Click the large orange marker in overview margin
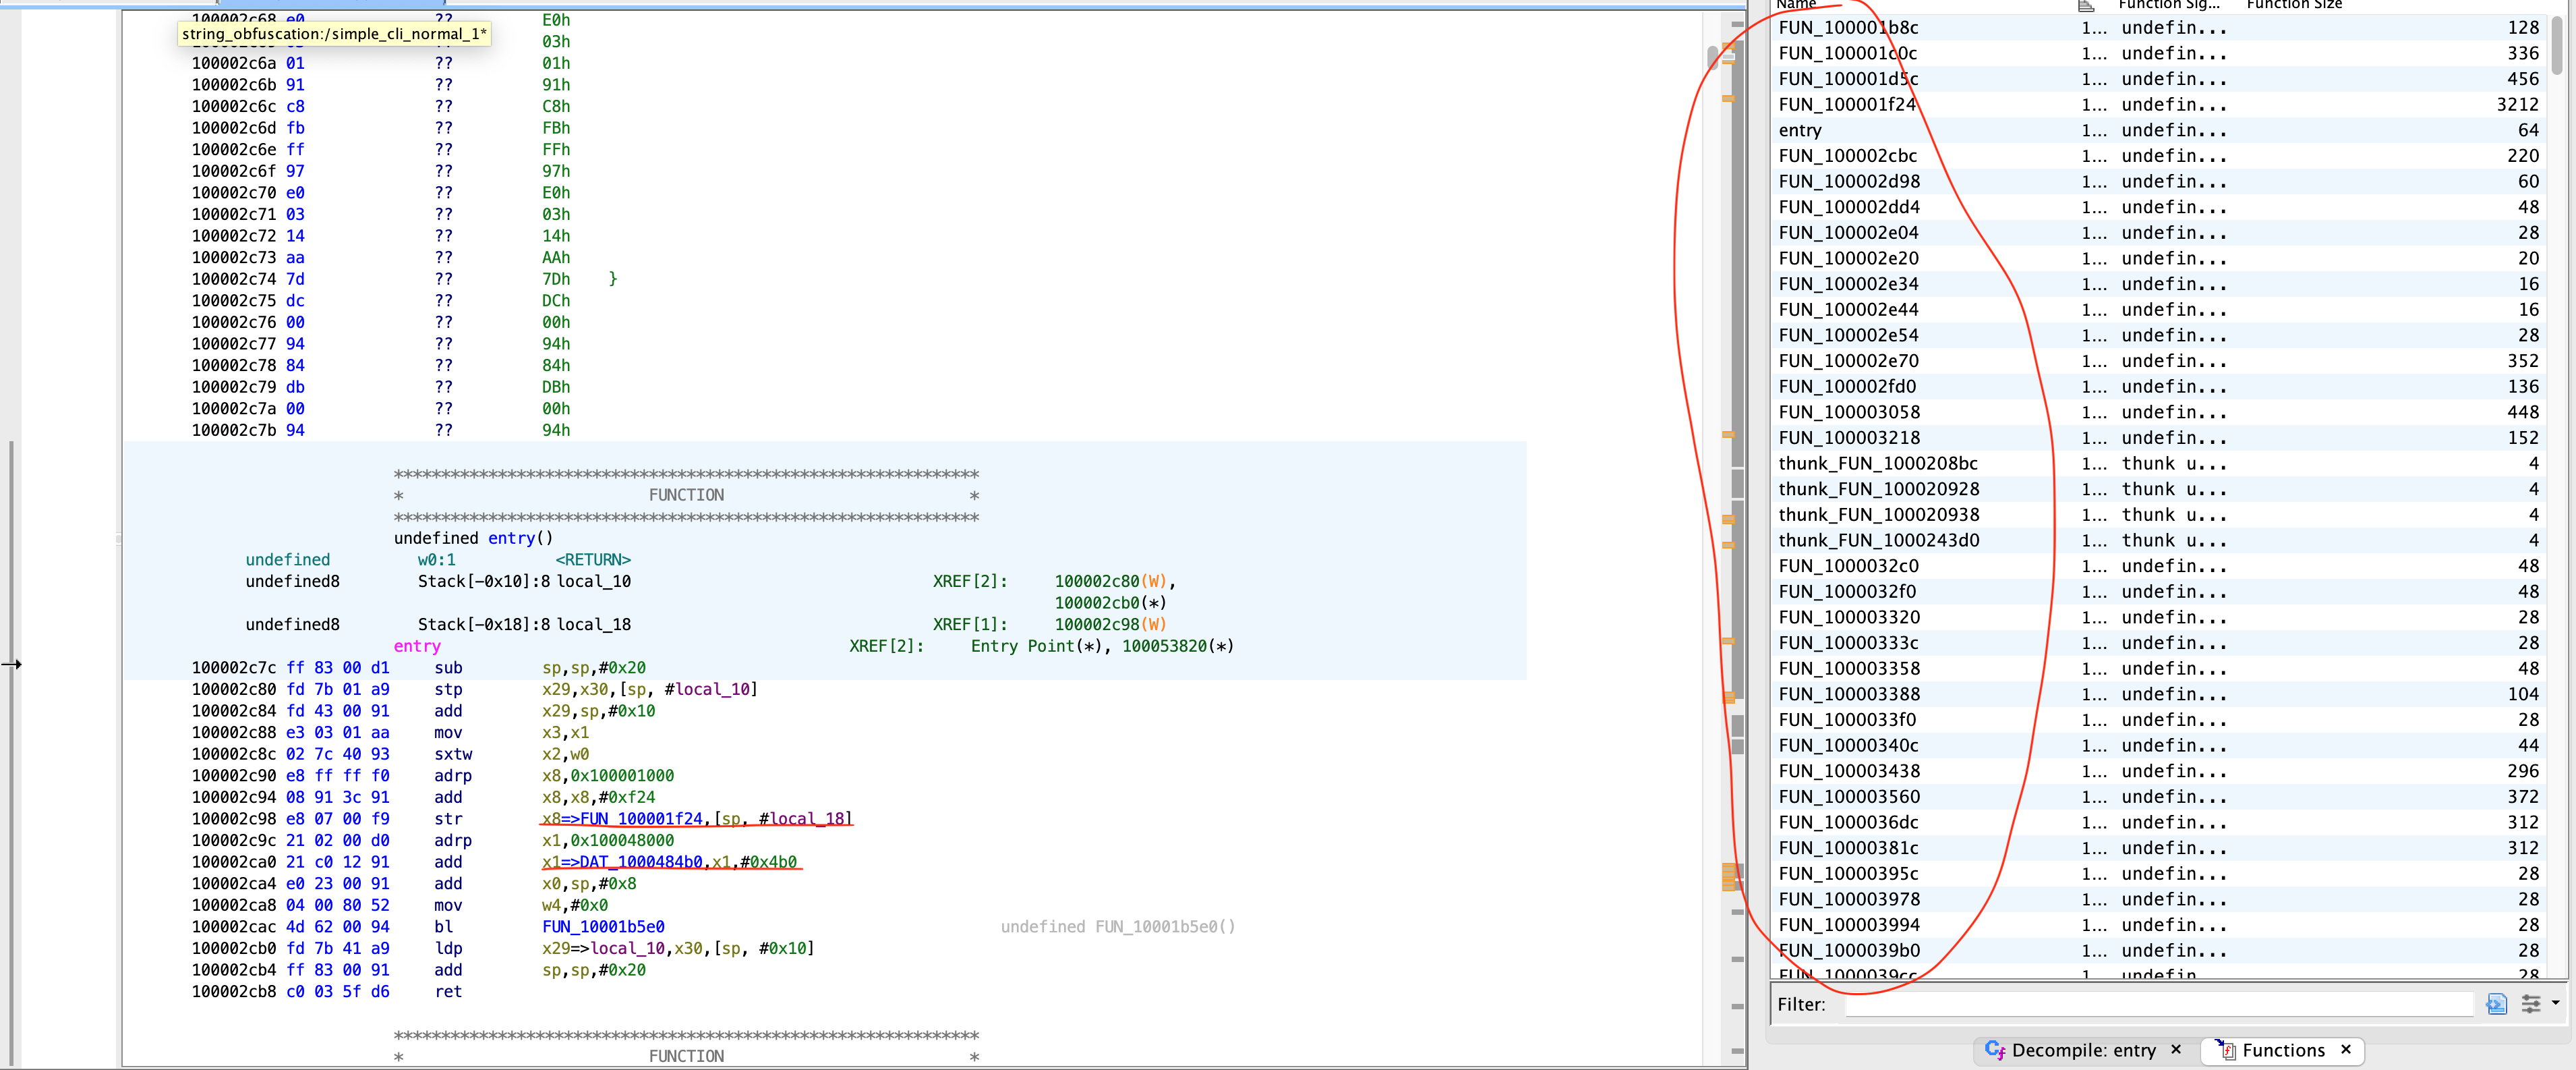Viewport: 2576px width, 1070px height. point(1729,877)
